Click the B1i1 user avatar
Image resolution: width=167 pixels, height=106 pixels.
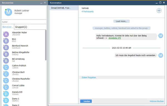(6, 41)
